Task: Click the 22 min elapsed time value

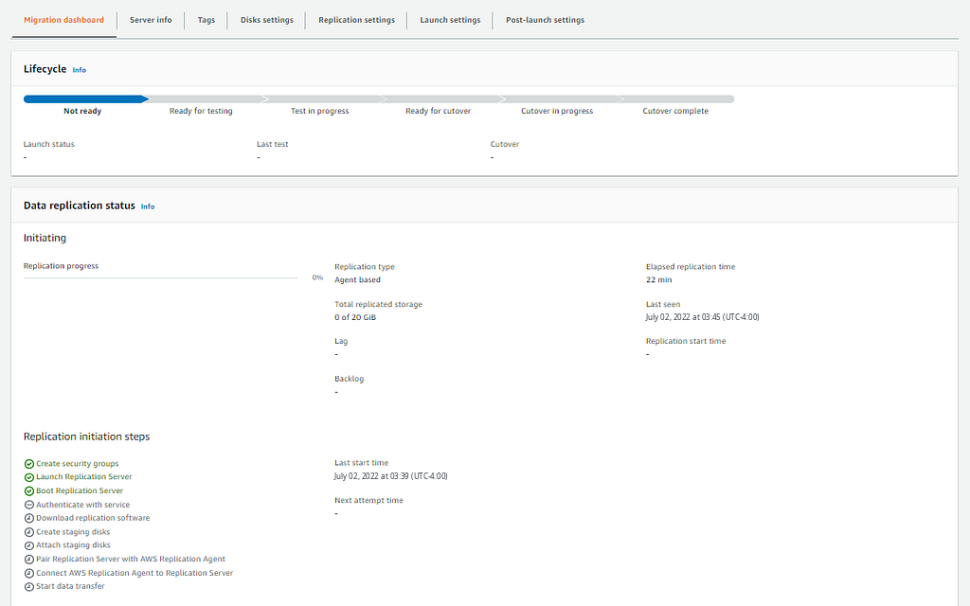Action: pyautogui.click(x=659, y=279)
